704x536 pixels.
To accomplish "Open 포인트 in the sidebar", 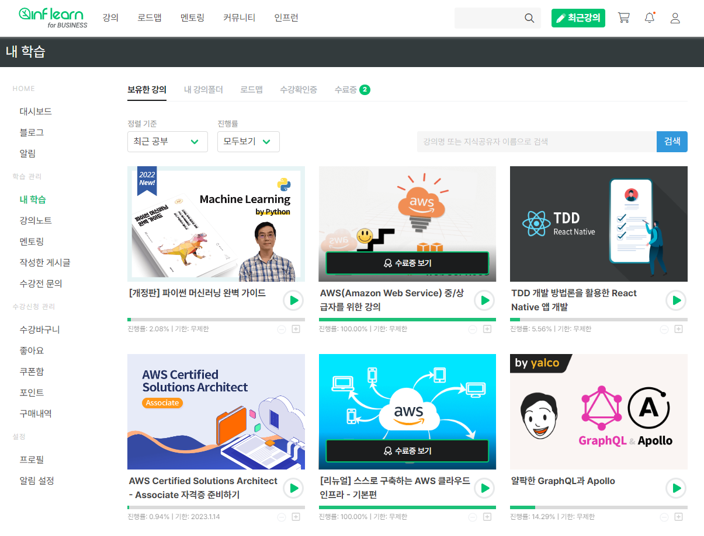I will point(32,393).
